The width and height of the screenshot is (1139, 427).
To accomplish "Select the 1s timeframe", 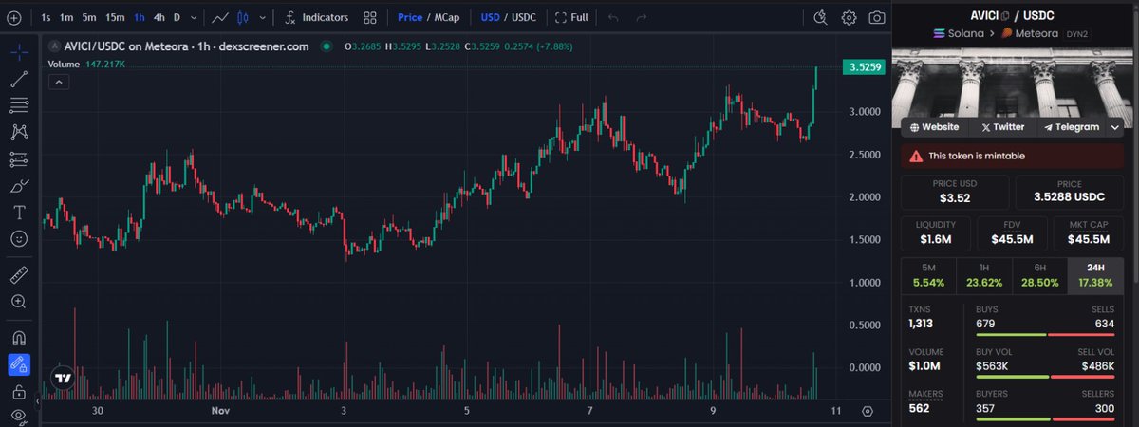I will (46, 17).
